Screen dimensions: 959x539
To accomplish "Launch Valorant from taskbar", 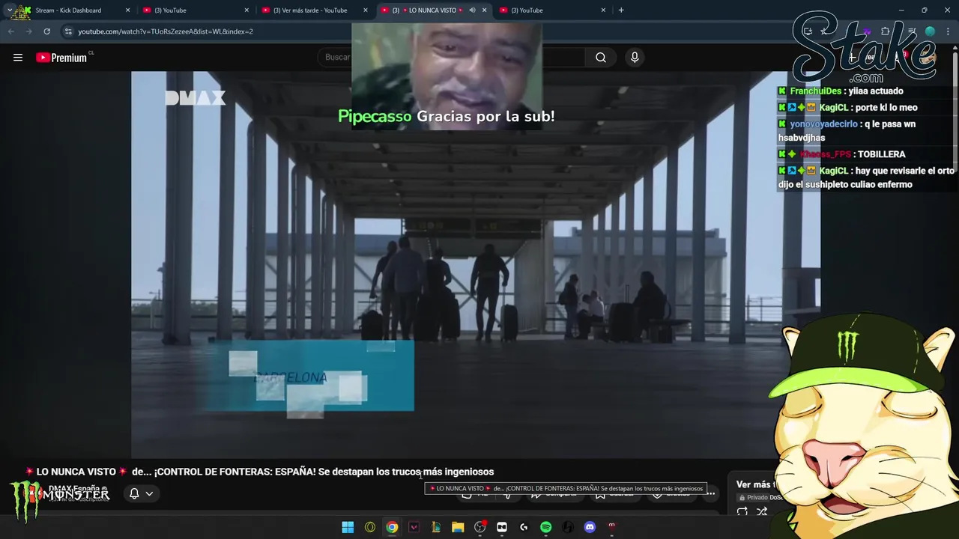I will pos(414,527).
